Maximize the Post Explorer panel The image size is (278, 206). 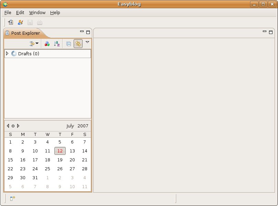pyautogui.click(x=88, y=32)
